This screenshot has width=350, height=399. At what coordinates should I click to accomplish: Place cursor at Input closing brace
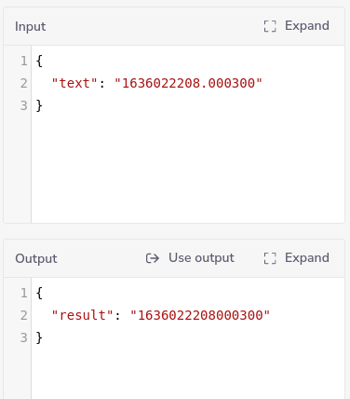pyautogui.click(x=39, y=105)
